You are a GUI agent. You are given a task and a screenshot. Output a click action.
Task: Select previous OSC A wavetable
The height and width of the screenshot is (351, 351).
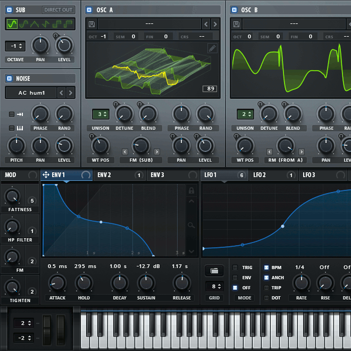click(206, 24)
